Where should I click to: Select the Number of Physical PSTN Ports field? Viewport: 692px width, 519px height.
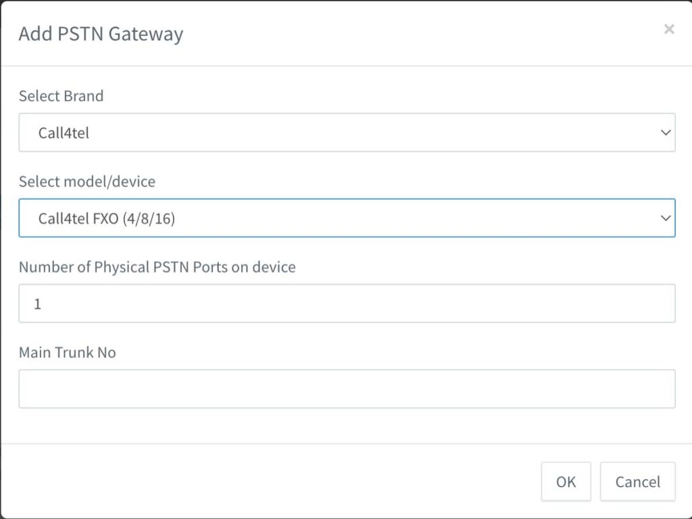pyautogui.click(x=347, y=303)
